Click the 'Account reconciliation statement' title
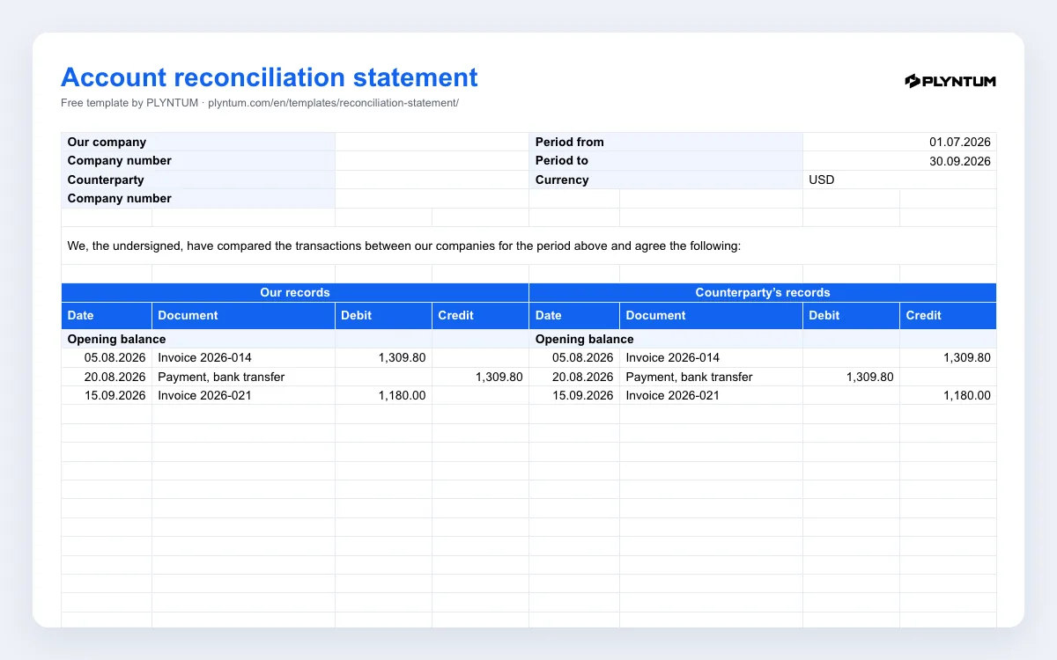The image size is (1057, 660). click(270, 77)
